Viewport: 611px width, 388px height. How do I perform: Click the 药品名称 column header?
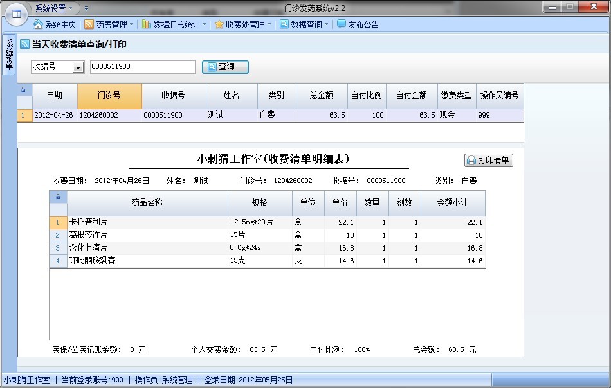click(x=147, y=203)
